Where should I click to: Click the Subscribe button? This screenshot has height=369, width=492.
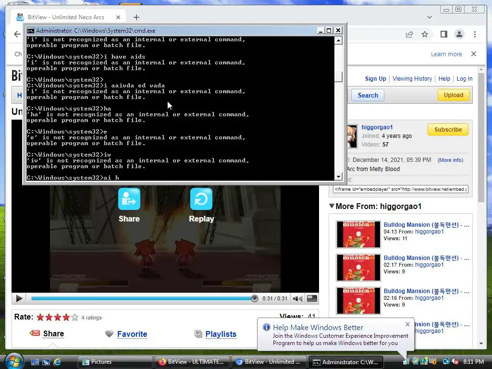coord(448,130)
